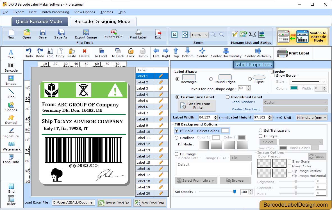Open the View Options menu
The height and width of the screenshot is (210, 332).
tap(85, 12)
